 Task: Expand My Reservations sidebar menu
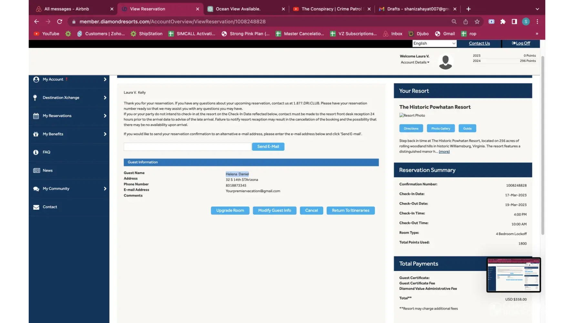(69, 116)
